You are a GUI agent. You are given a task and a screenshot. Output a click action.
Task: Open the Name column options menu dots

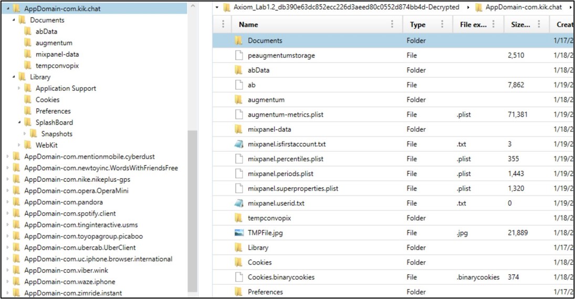[392, 24]
